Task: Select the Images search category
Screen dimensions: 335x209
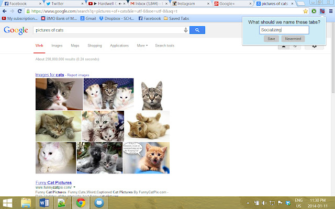Action: (57, 45)
